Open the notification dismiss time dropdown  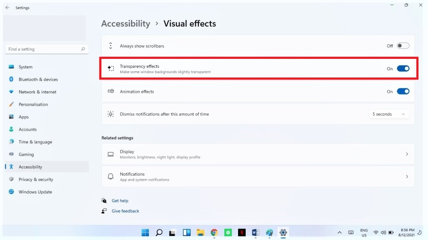(x=389, y=114)
